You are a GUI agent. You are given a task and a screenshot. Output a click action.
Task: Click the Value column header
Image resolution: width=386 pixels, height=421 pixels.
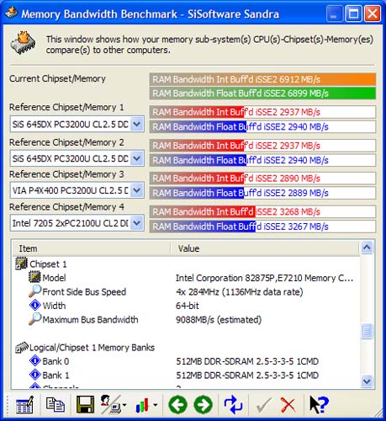click(265, 248)
